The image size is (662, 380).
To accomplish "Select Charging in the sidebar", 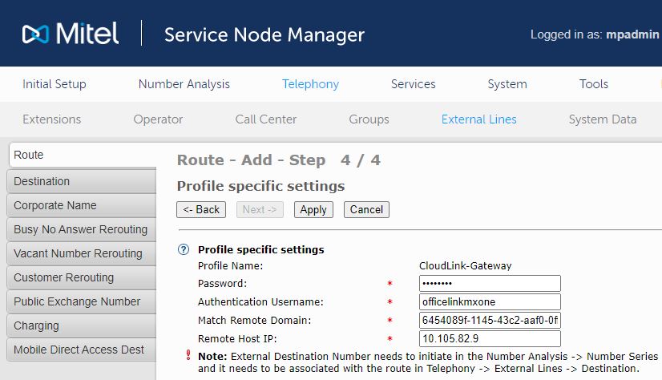I will (x=80, y=325).
